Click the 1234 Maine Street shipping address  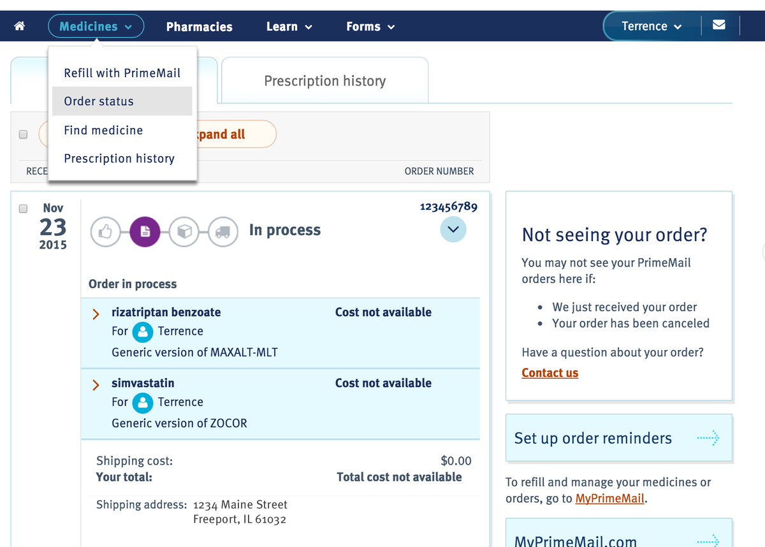coord(240,504)
